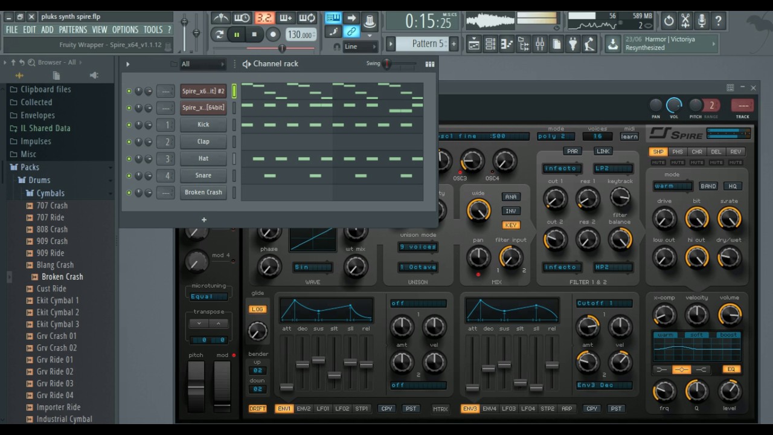Open the EDIT menu

pyautogui.click(x=30, y=30)
